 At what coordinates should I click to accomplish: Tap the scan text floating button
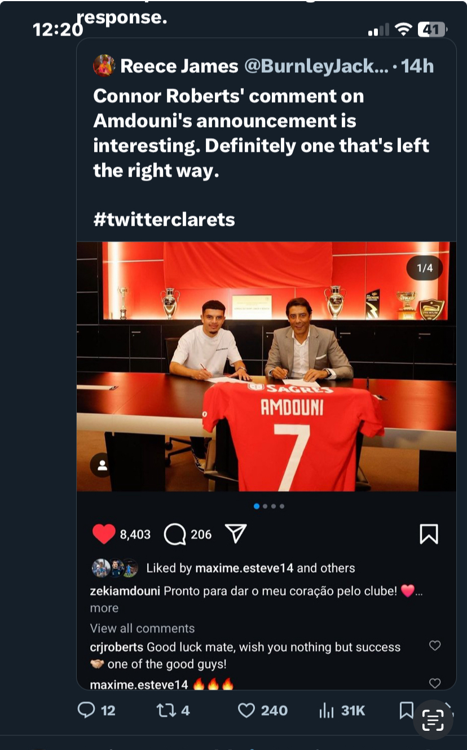(x=433, y=719)
